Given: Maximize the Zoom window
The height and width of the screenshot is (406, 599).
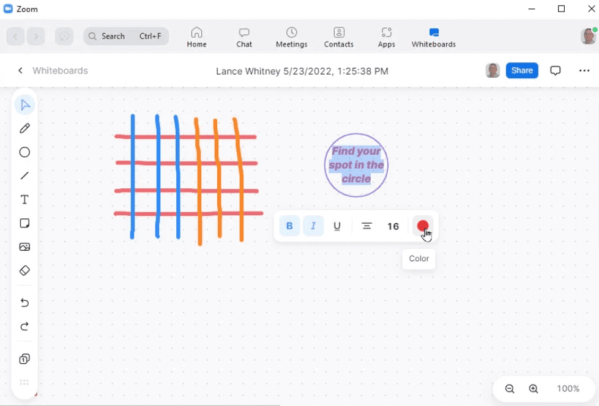Looking at the screenshot, I should coord(561,9).
